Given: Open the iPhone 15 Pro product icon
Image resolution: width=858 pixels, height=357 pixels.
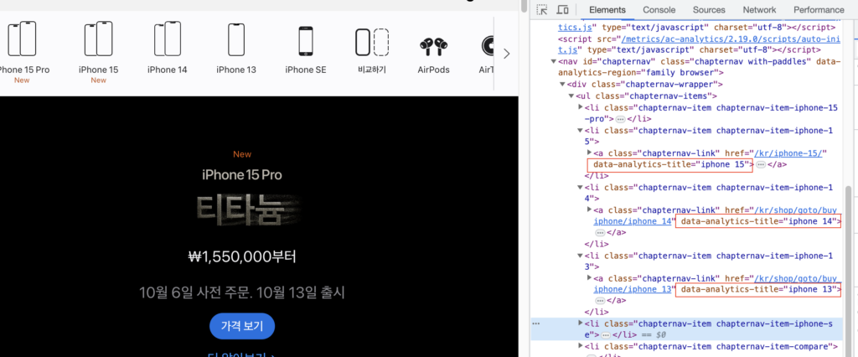Looking at the screenshot, I should click(x=22, y=39).
